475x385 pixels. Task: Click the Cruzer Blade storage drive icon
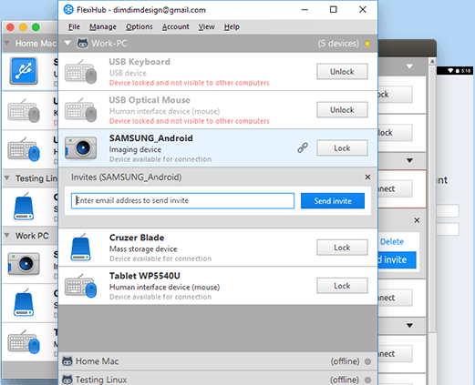[80, 248]
